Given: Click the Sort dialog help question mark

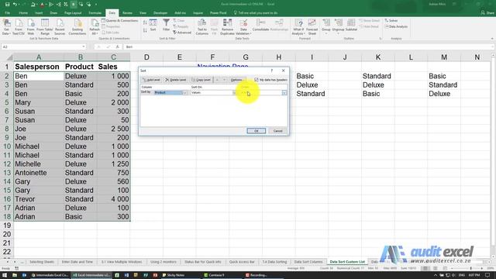Looking at the screenshot, I should point(272,71).
